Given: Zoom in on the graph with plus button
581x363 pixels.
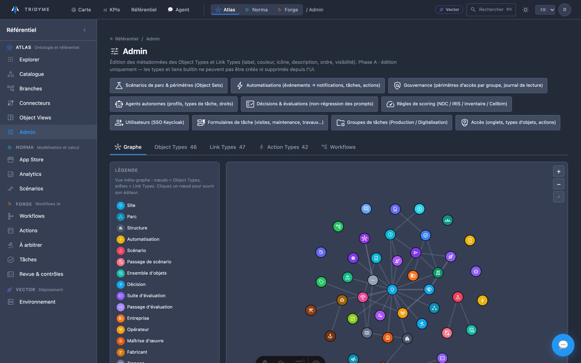Looking at the screenshot, I should tap(559, 171).
